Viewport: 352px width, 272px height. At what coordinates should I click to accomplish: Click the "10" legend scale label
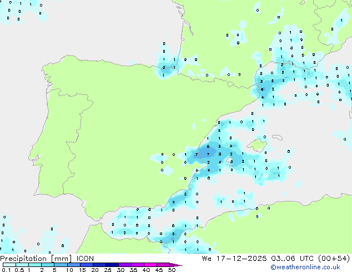point(69,270)
